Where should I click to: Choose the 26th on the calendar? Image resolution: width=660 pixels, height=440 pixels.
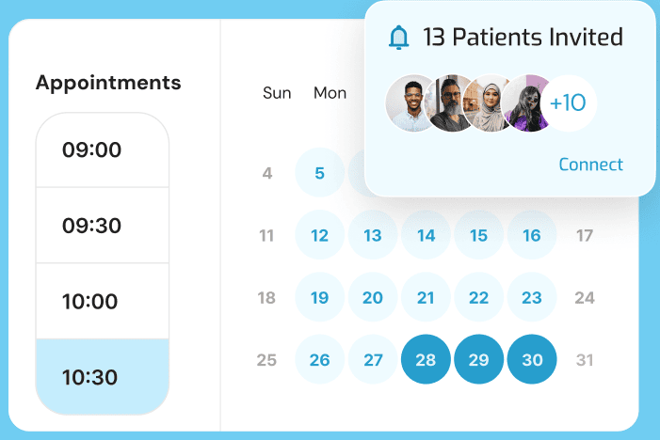pos(319,360)
